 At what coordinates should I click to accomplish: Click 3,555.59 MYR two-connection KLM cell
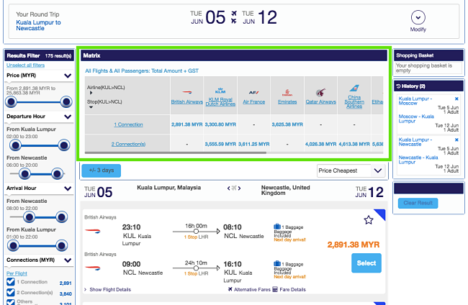(220, 145)
